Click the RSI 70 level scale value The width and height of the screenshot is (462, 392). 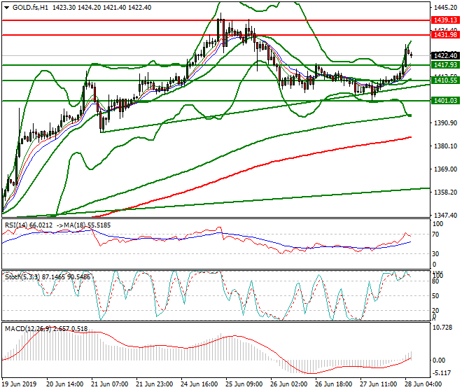click(x=436, y=234)
